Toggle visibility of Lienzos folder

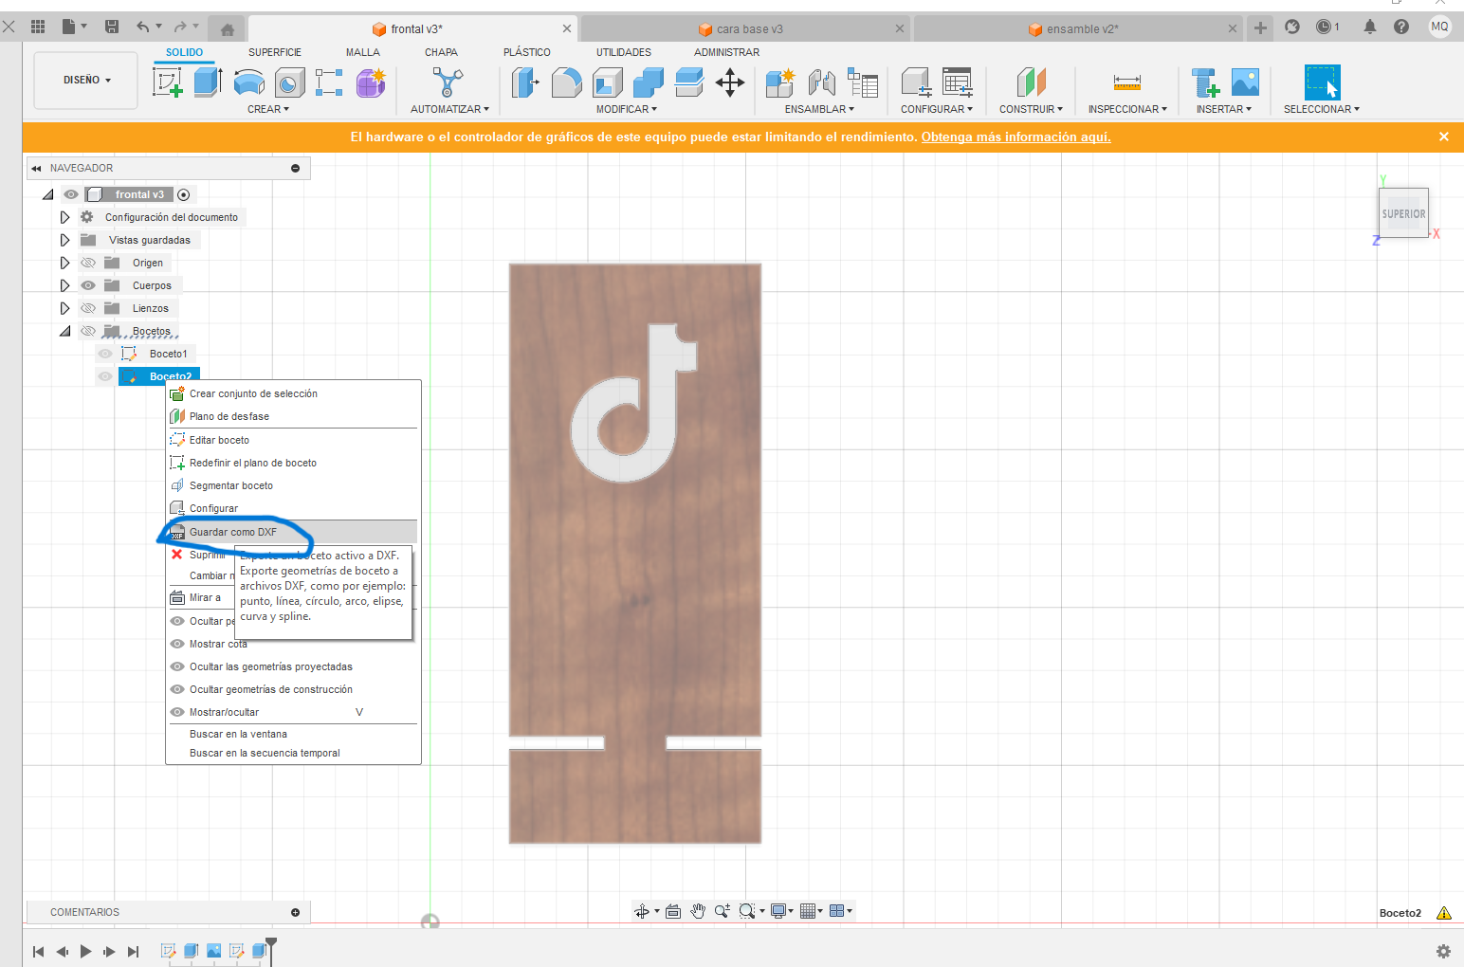[x=88, y=308]
